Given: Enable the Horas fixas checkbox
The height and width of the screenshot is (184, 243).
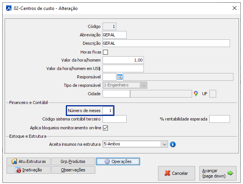Looking at the screenshot, I should [x=105, y=52].
